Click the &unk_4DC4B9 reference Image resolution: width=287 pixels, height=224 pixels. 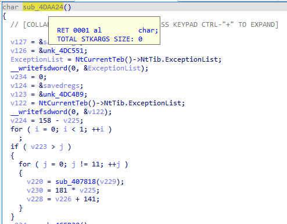coord(61,94)
